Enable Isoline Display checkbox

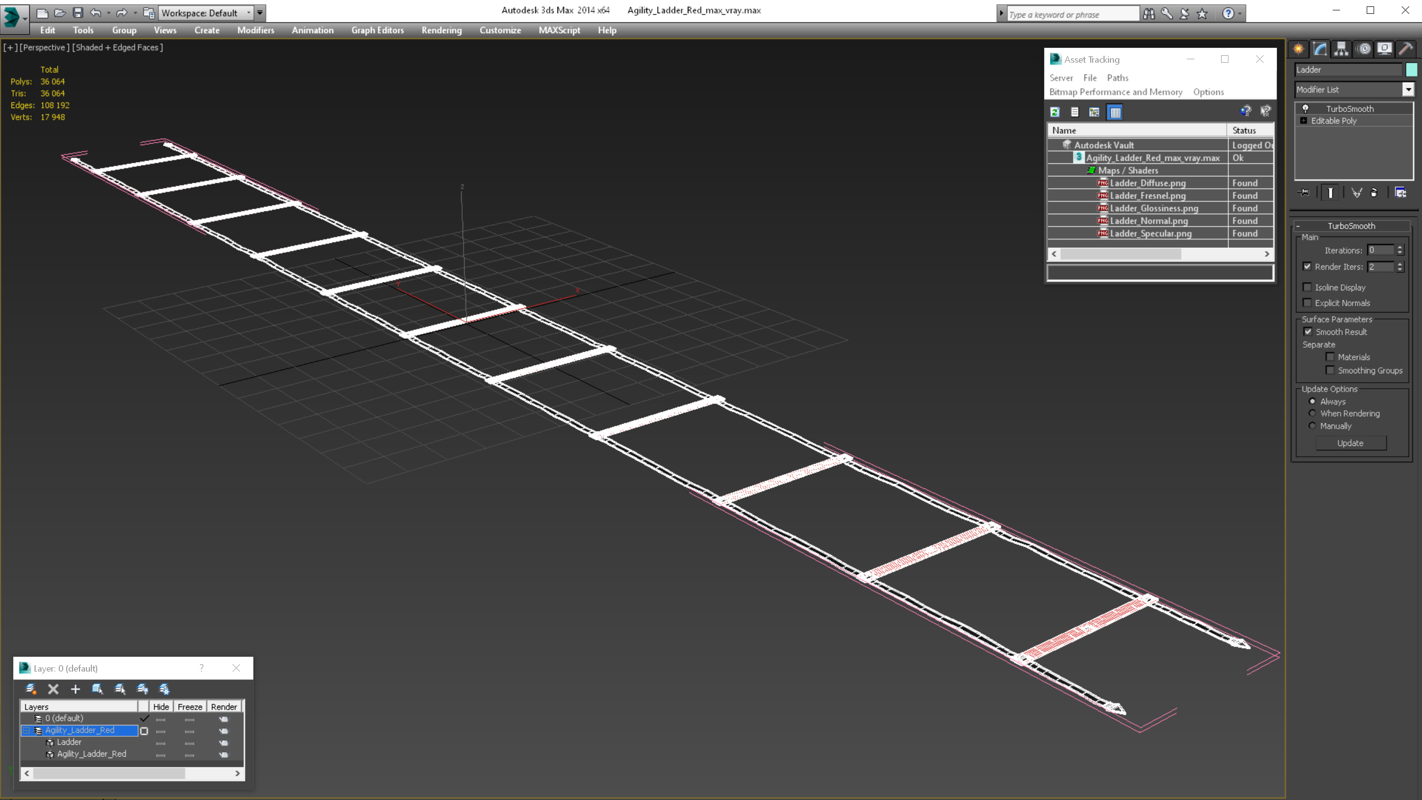(1307, 287)
